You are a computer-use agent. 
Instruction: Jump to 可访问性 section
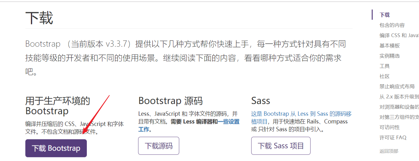click(x=390, y=127)
